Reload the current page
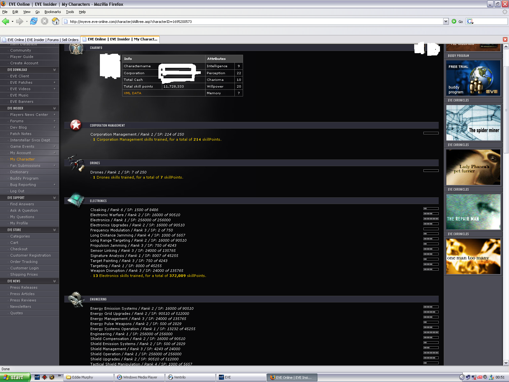 [34, 21]
